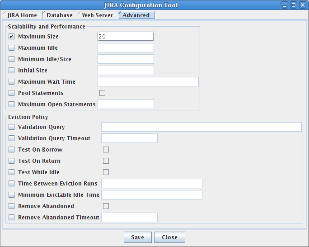Tick the enable checkbox left of Pool Statements
Screen dimensions: 309x247
coord(11,93)
